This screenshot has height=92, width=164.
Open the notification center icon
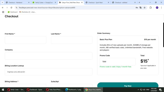coord(161,90)
